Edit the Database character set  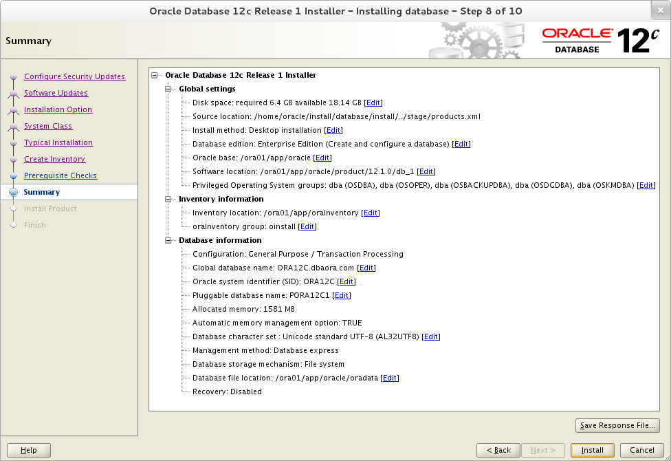click(x=431, y=336)
